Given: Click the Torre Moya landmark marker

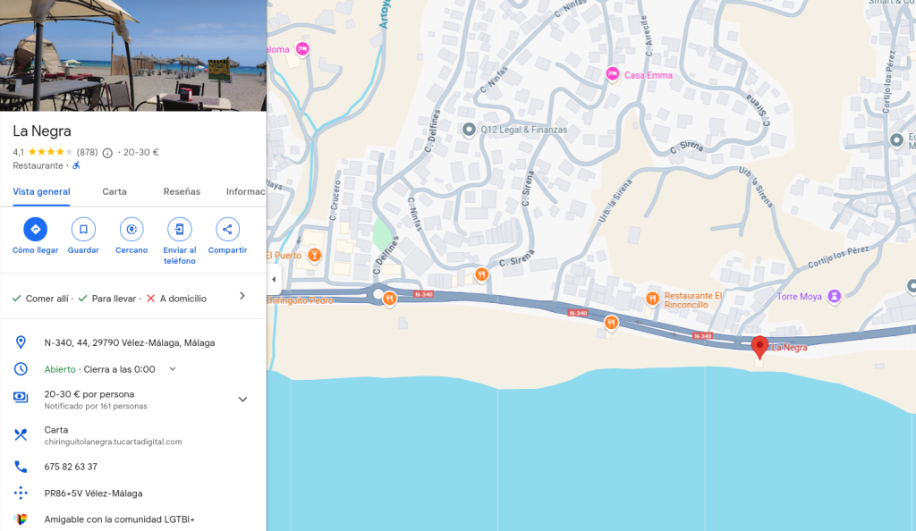Looking at the screenshot, I should 835,297.
